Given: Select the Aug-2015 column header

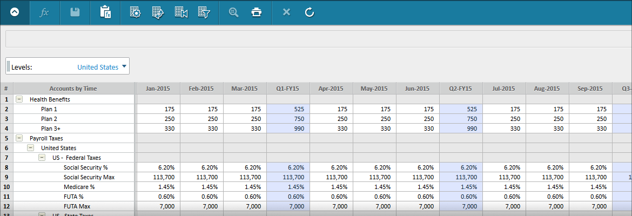Looking at the screenshot, I should click(547, 89).
